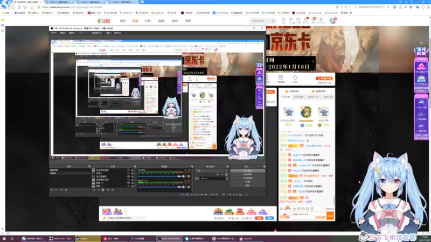The image size is (431, 242).
Task: Click the browser address bar URL
Action: pyautogui.click(x=72, y=7)
